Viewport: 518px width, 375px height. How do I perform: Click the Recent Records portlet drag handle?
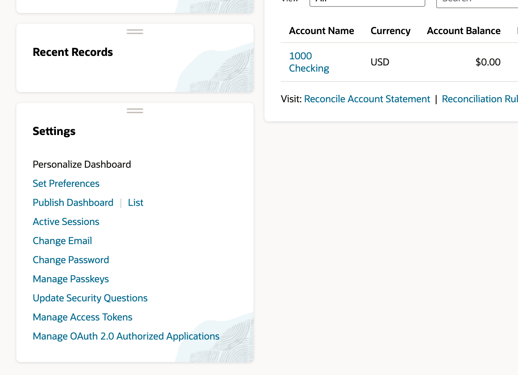click(135, 32)
